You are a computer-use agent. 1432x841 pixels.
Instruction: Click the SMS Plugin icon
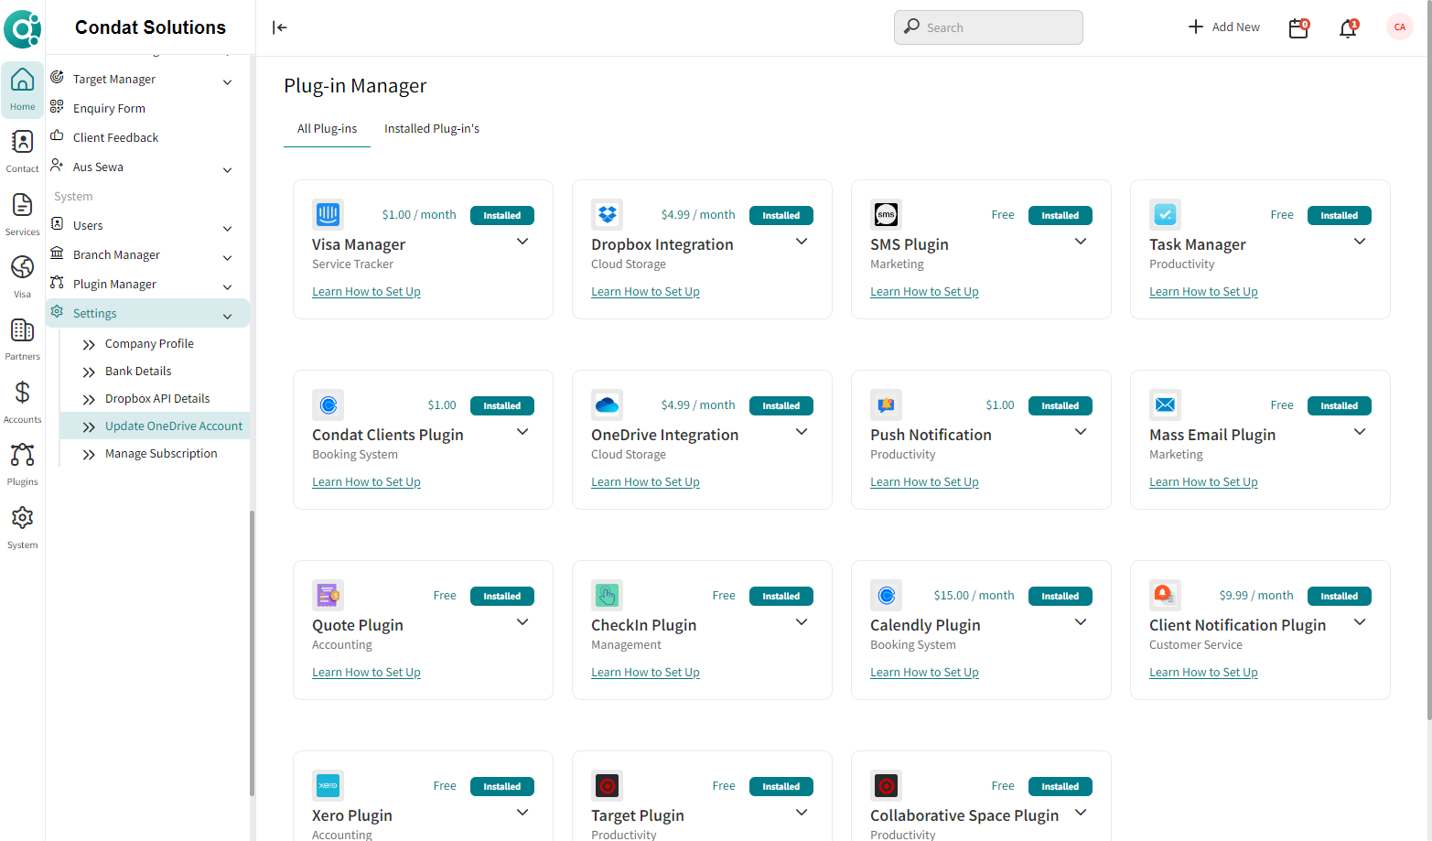coord(886,214)
